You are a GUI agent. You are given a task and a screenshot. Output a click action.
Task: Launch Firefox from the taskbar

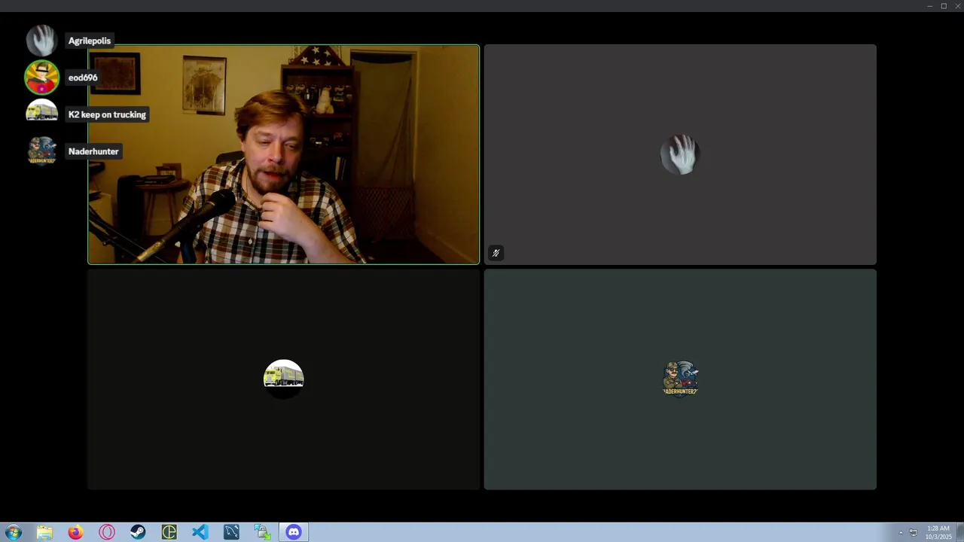point(75,532)
